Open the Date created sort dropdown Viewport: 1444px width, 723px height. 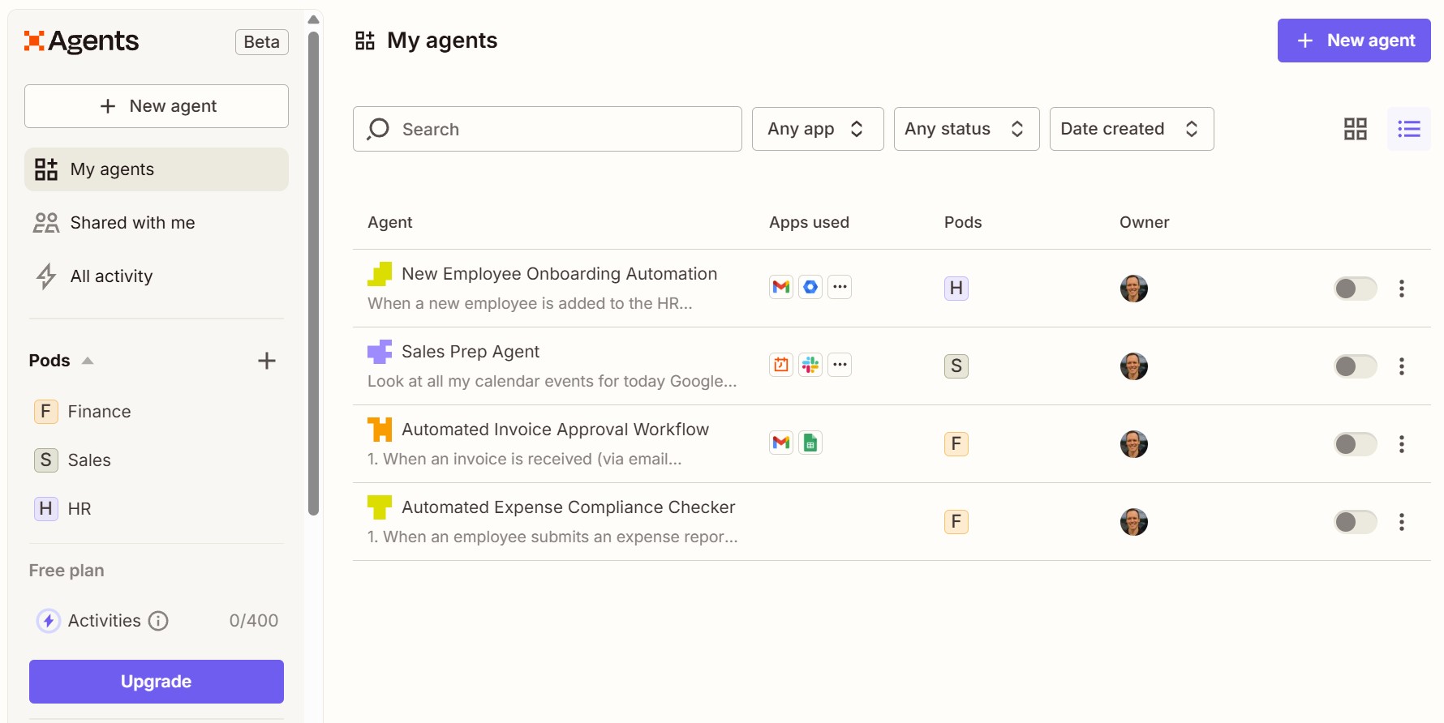pyautogui.click(x=1132, y=129)
